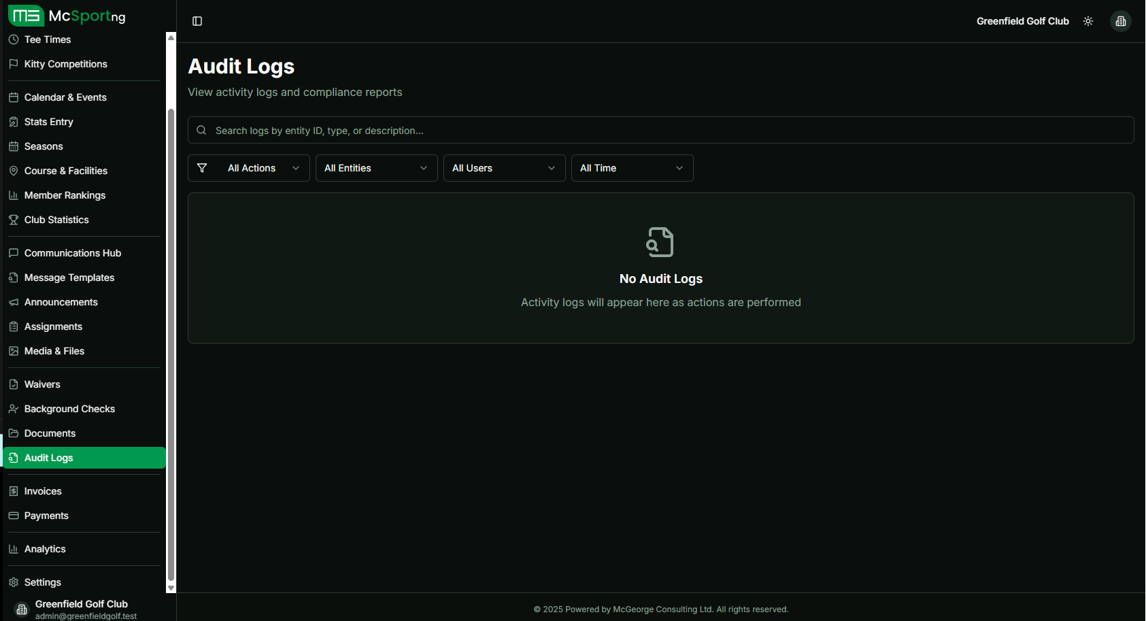Click the sidebar scrollbar down arrow
1146x621 pixels.
pyautogui.click(x=171, y=588)
